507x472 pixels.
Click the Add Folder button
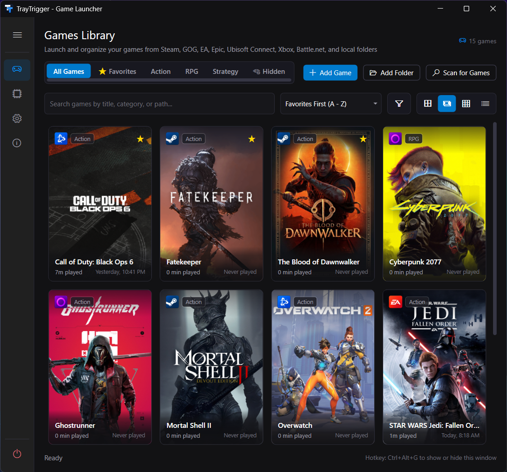[392, 73]
